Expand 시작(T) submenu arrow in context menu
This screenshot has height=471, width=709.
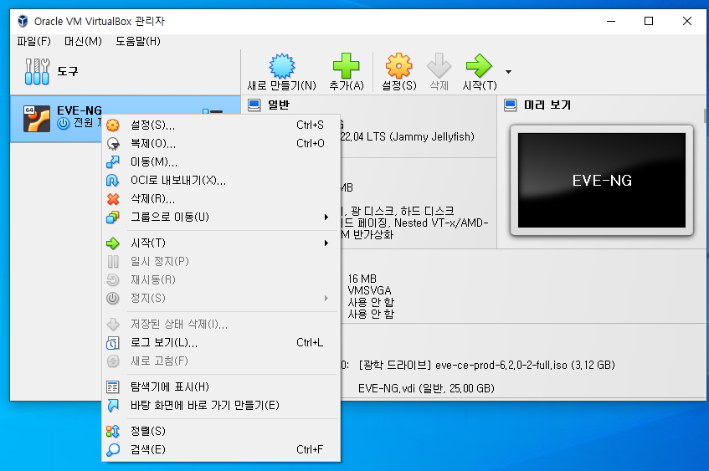326,243
